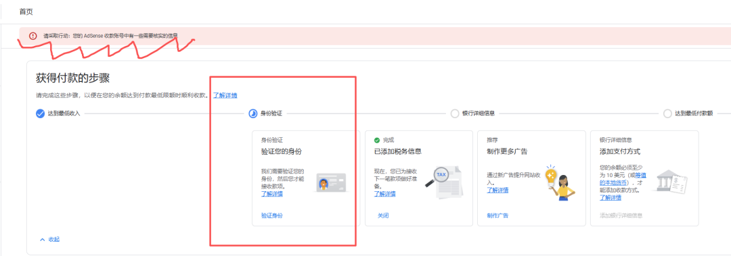Click 关闭 in the tax information card
731x256 pixels.
tap(383, 215)
